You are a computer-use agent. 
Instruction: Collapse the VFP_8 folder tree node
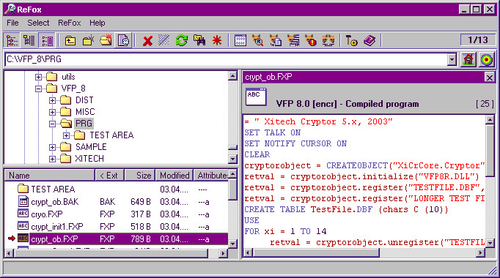tap(38, 89)
